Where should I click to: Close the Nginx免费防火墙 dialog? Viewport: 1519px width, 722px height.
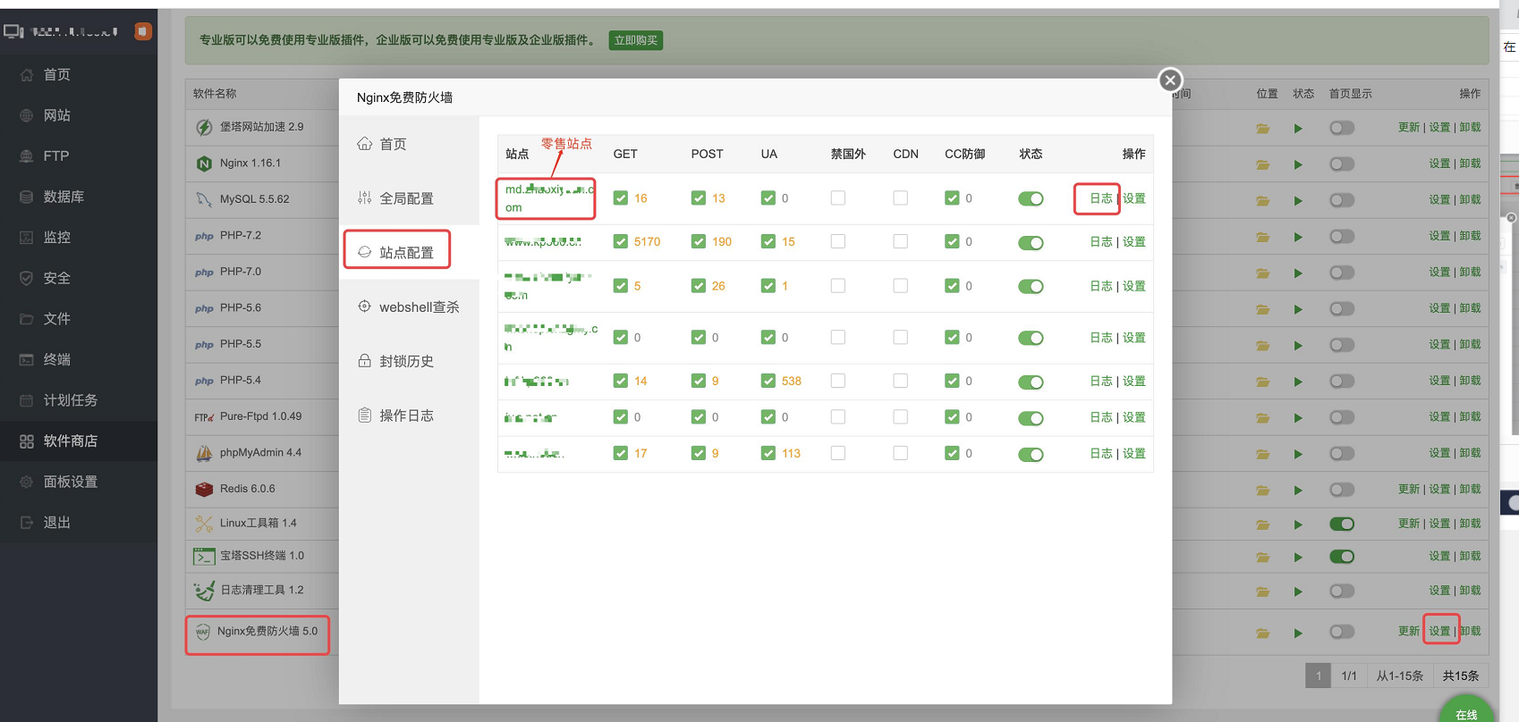pyautogui.click(x=1170, y=80)
